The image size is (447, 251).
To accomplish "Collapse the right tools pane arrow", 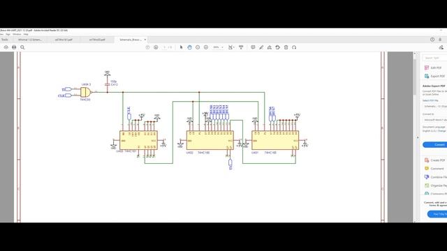I will pos(418,137).
